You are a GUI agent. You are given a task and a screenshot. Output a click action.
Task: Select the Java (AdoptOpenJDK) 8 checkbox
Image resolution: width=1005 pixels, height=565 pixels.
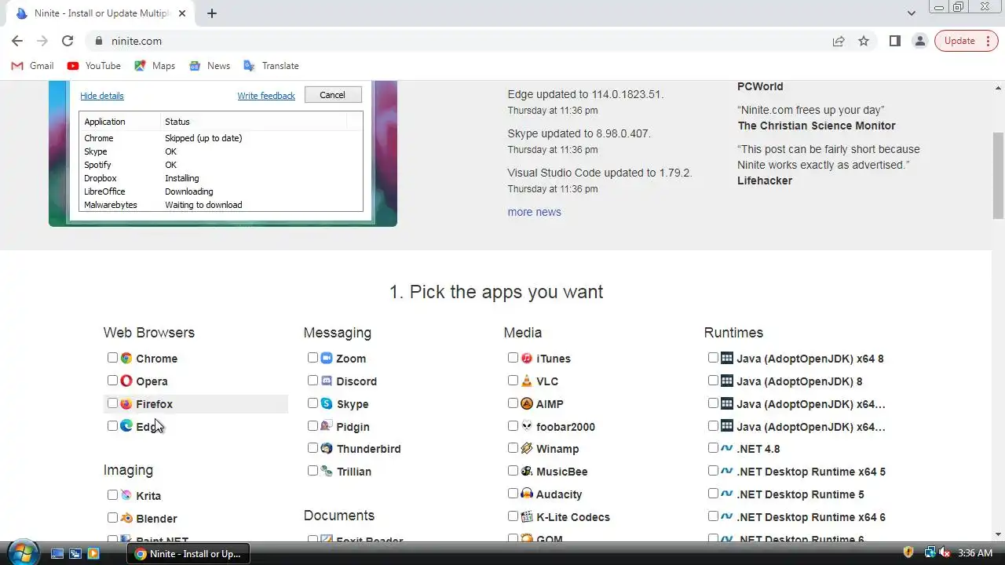[713, 381]
